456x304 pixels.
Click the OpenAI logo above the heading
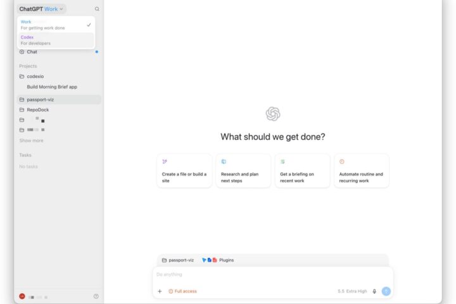pos(273,114)
